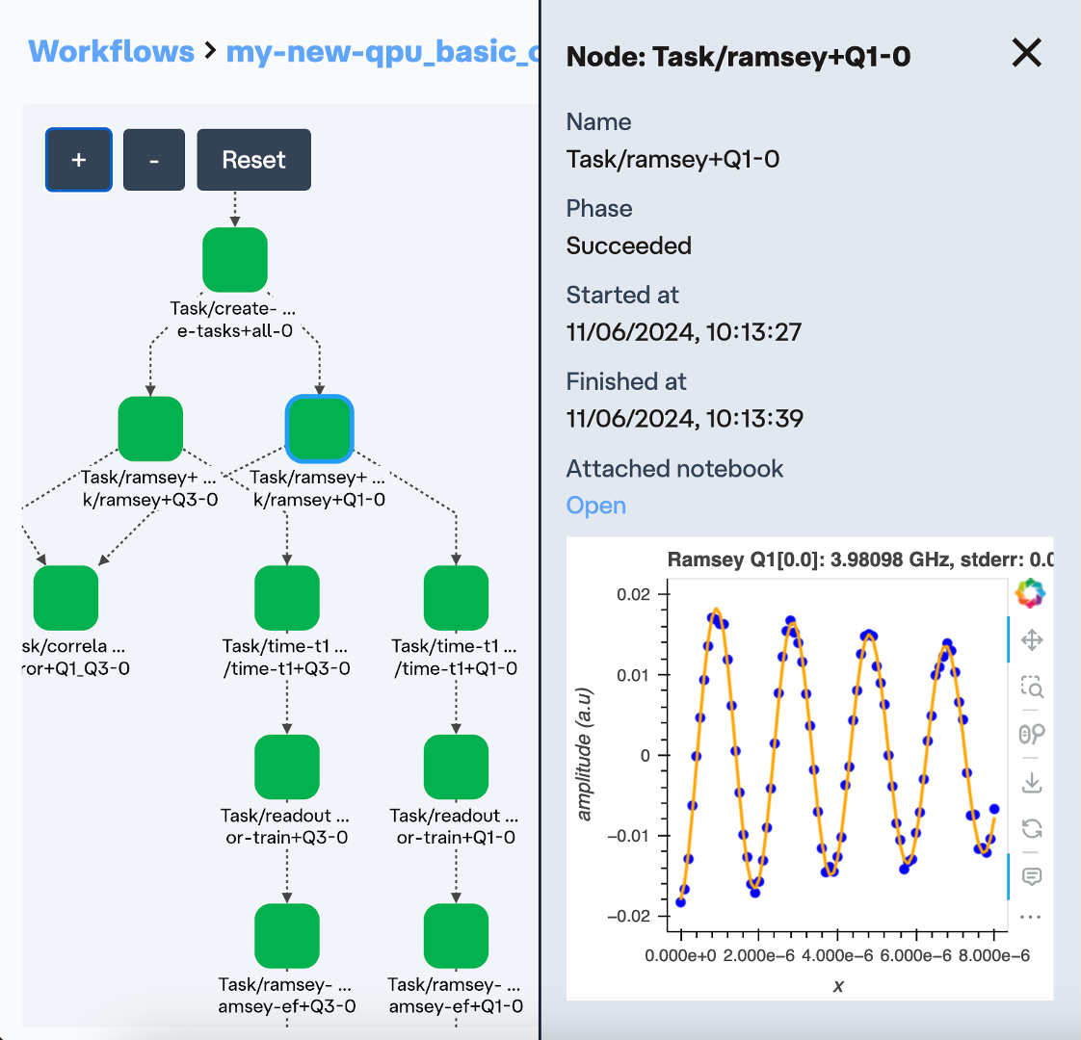The image size is (1081, 1040).
Task: Close the node details panel
Action: click(1027, 53)
